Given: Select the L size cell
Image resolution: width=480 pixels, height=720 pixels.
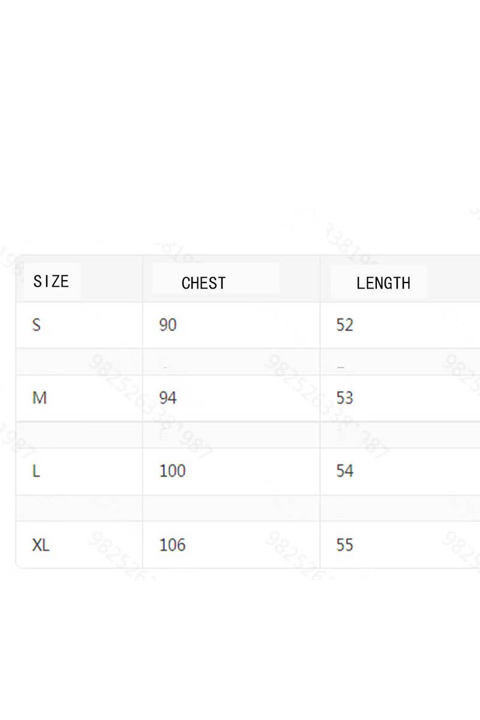Looking at the screenshot, I should point(36,471).
